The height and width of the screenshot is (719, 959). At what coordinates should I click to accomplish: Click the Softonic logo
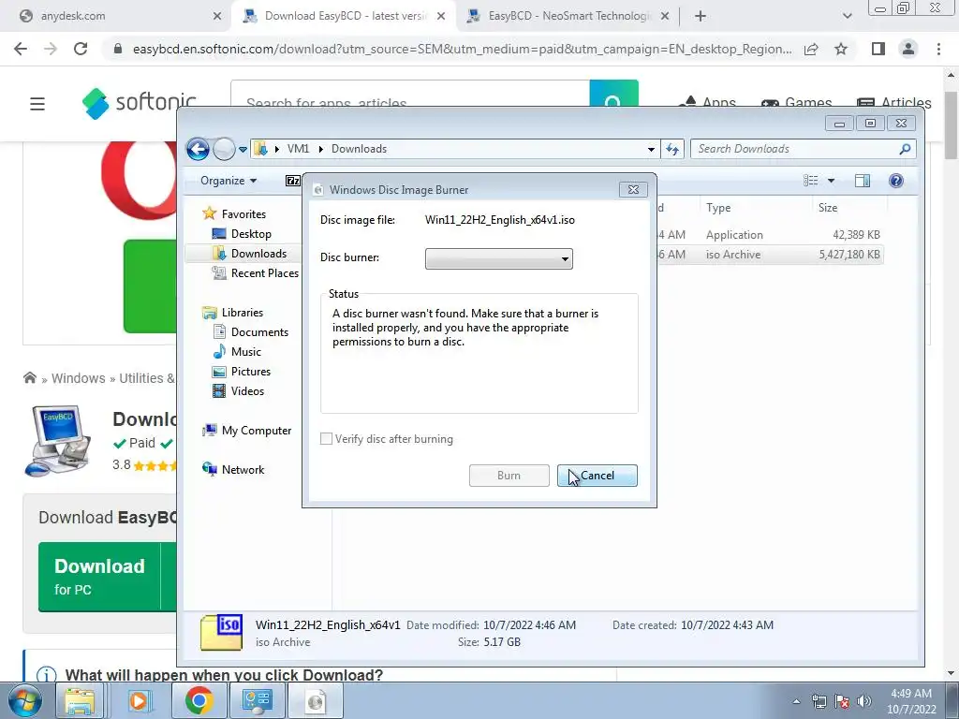pos(139,103)
